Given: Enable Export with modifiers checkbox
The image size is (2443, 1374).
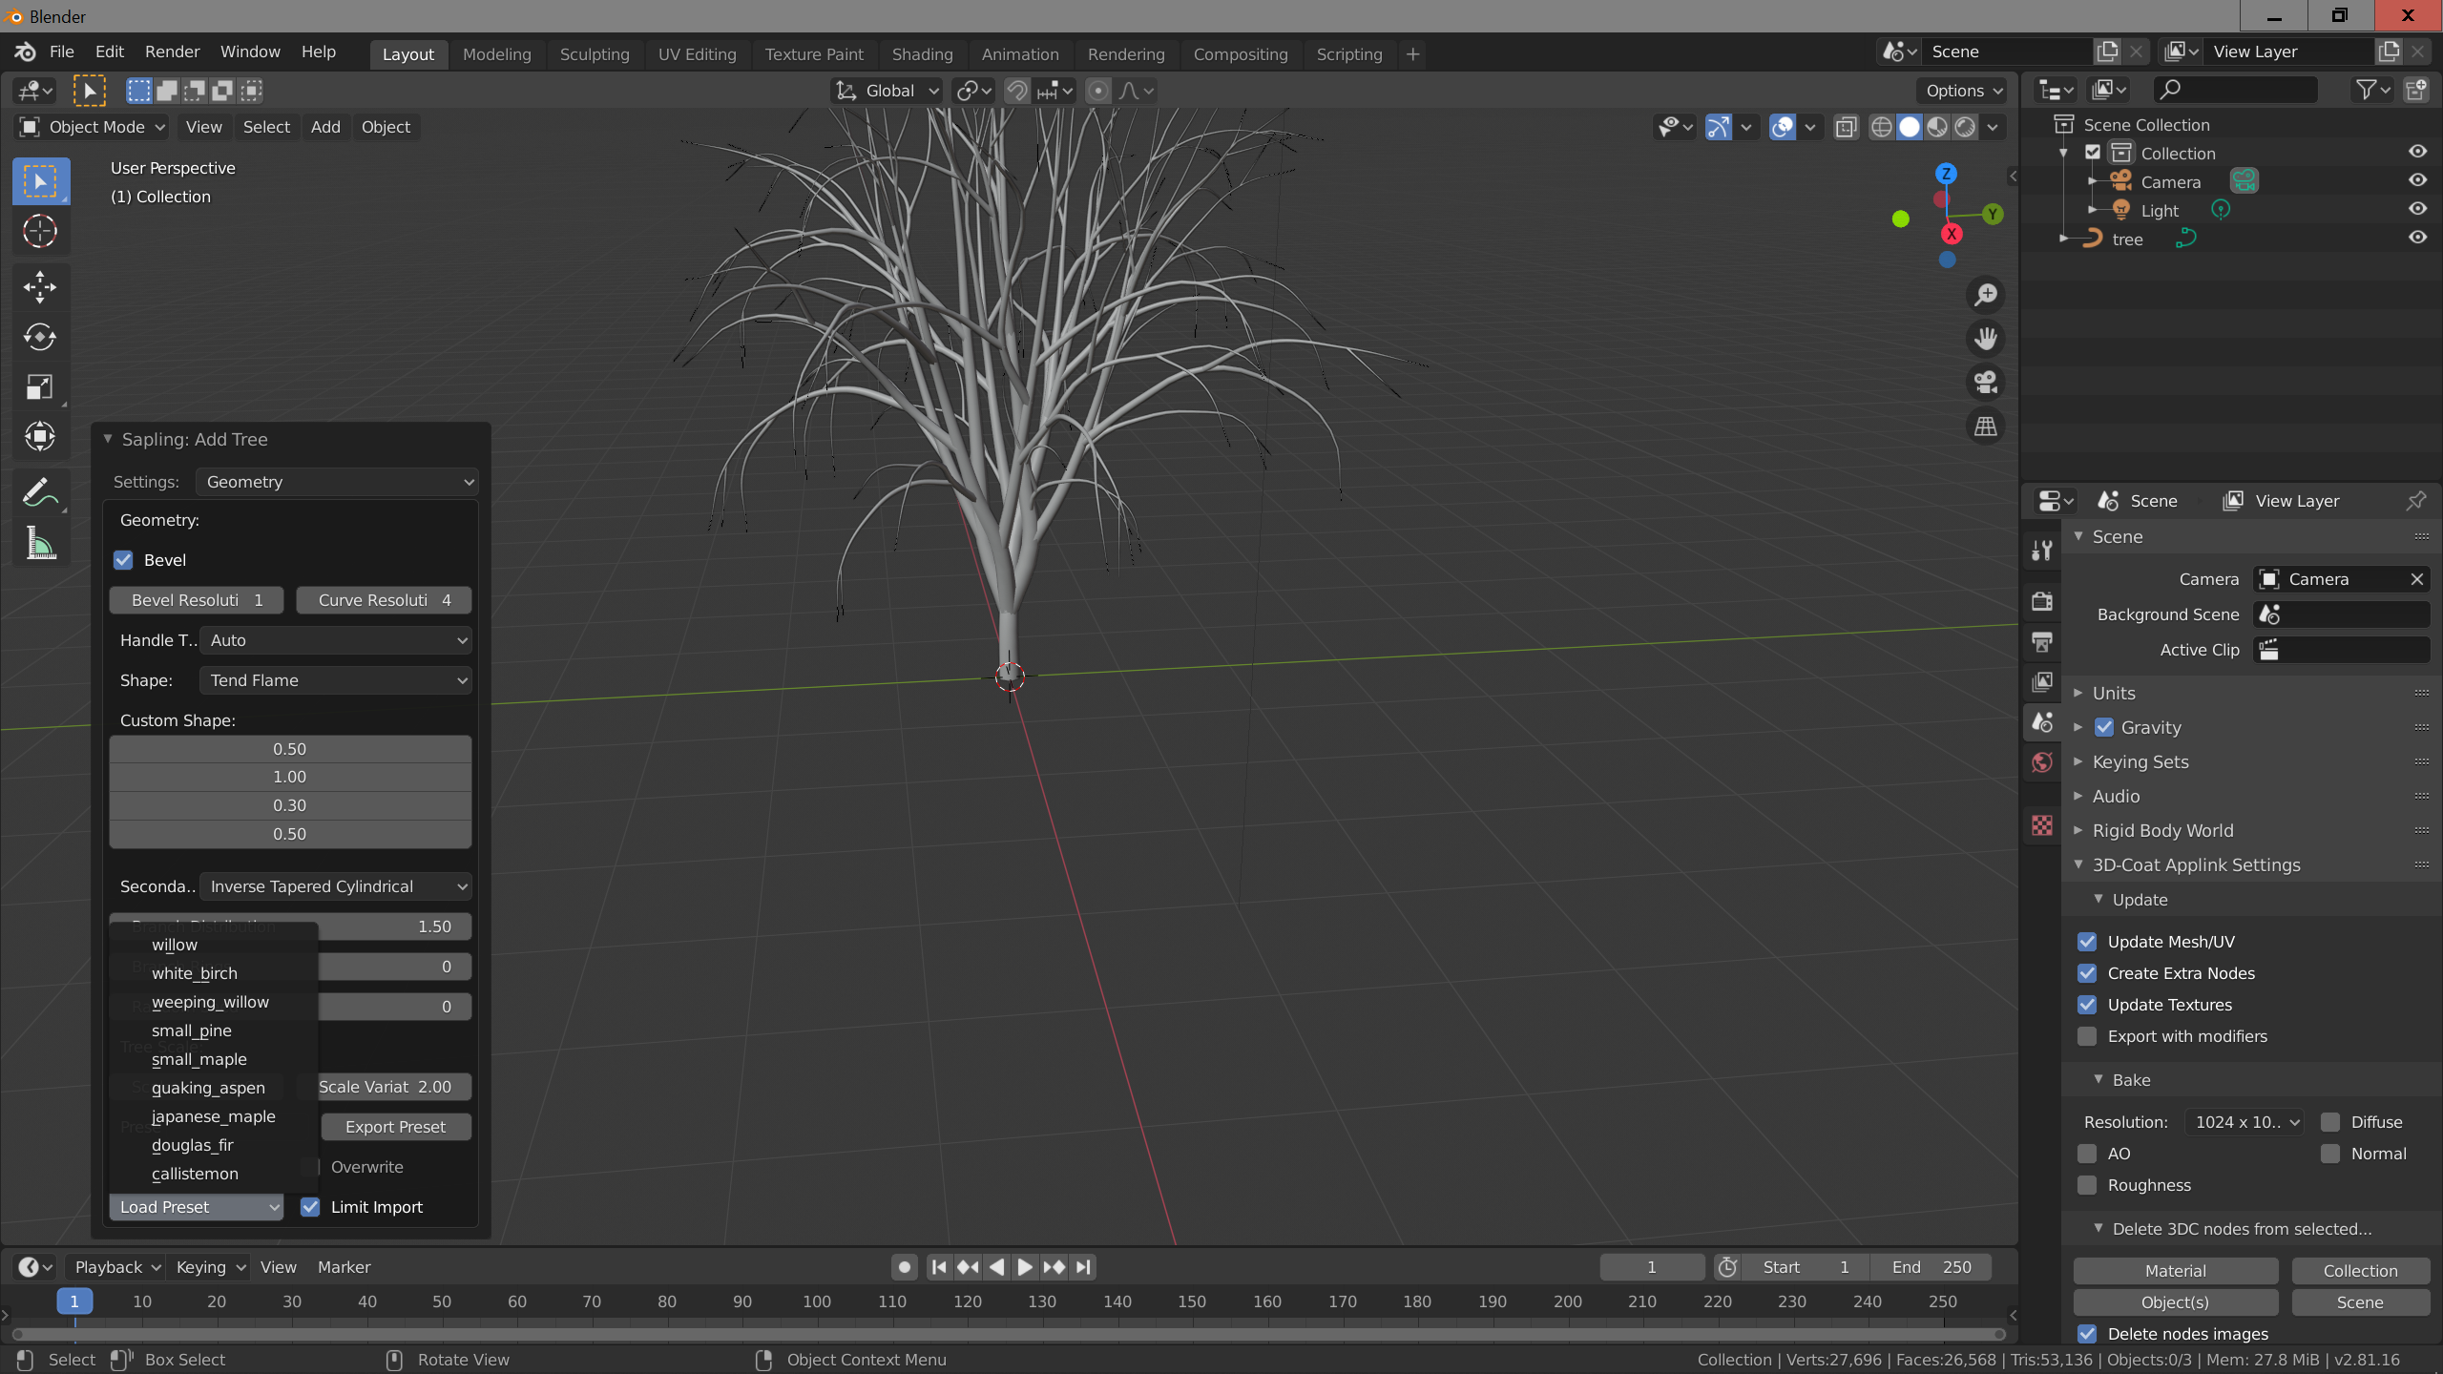Looking at the screenshot, I should point(2087,1036).
